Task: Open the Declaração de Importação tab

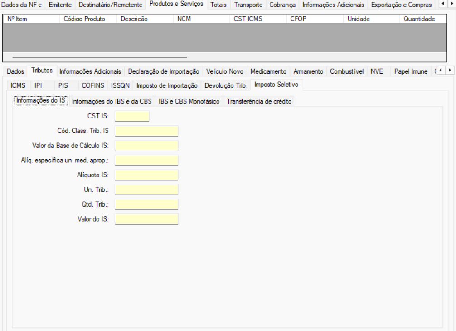Action: point(164,71)
